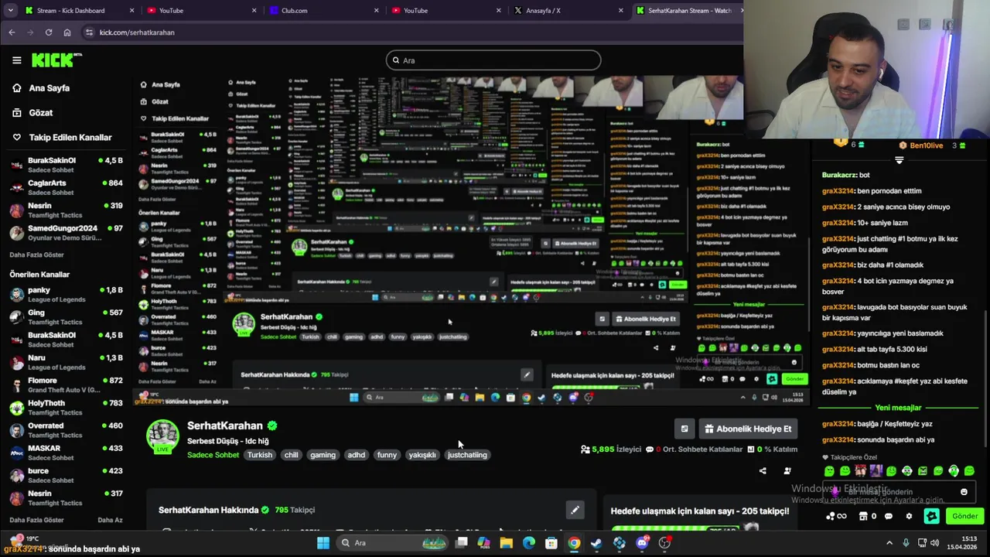Viewport: 990px width, 557px height.
Task: Open the HolyThoth channel in the sidebar
Action: coord(65,408)
